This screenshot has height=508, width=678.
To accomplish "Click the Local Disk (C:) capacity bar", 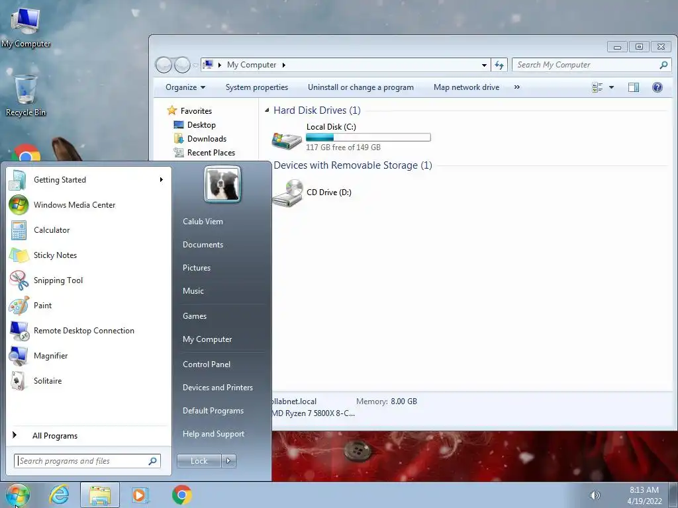I will click(x=368, y=138).
